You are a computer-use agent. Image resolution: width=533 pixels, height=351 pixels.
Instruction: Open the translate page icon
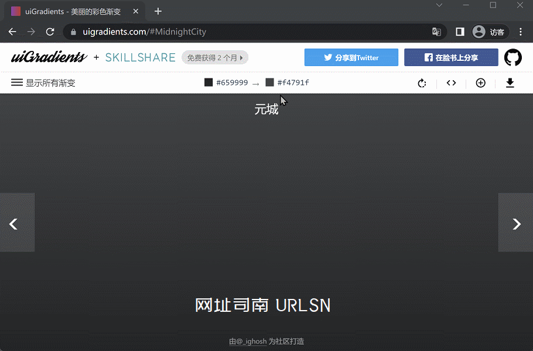(436, 32)
